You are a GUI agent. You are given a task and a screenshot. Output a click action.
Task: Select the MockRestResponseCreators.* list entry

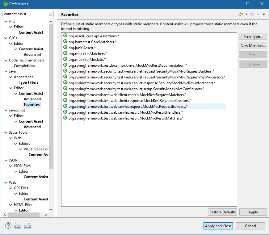coord(130,101)
